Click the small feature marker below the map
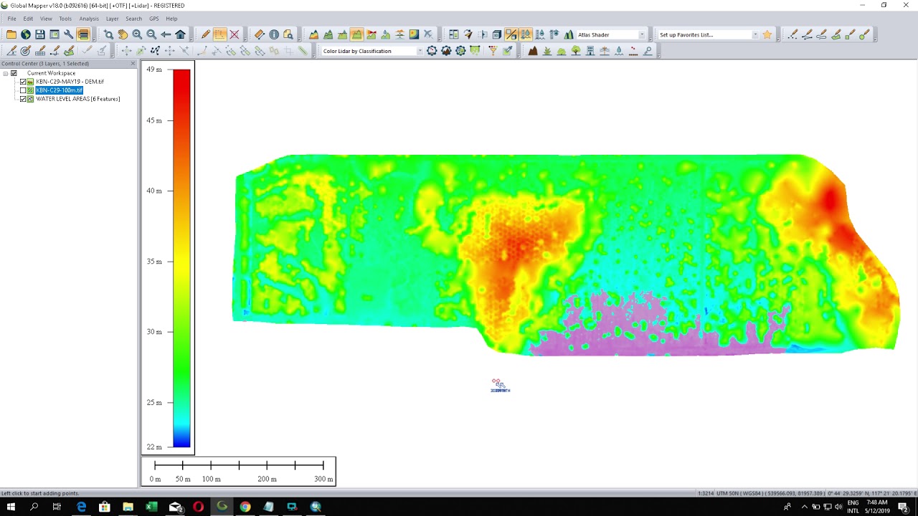This screenshot has width=918, height=516. point(500,386)
